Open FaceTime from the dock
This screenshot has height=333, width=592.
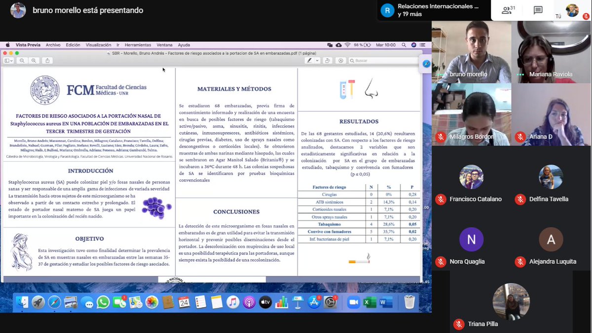(x=119, y=302)
